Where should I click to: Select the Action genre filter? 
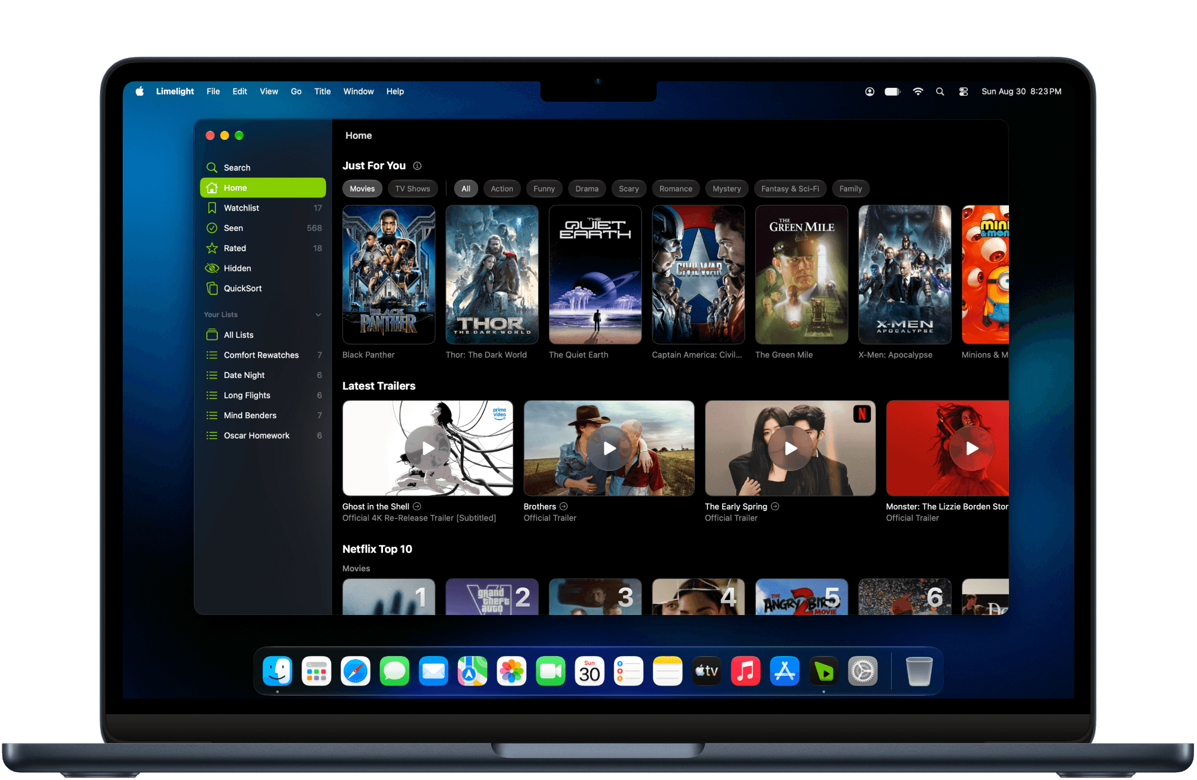coord(502,189)
